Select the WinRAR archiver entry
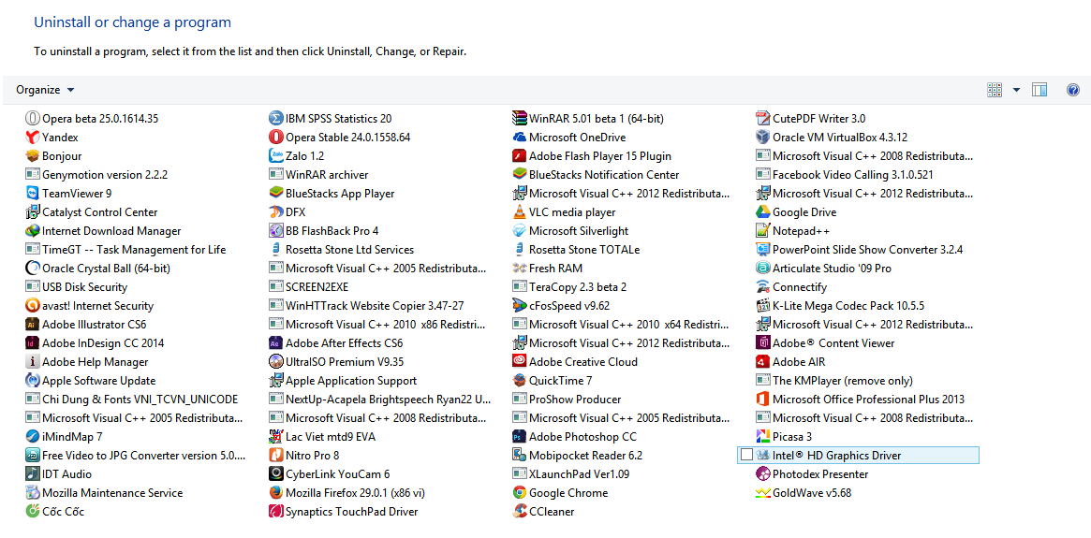 pyautogui.click(x=318, y=174)
